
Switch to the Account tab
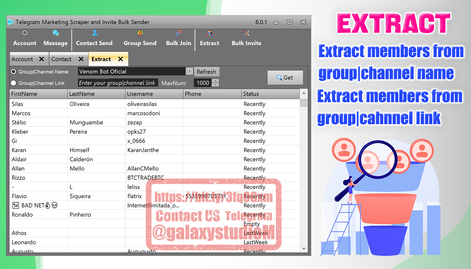[22, 59]
